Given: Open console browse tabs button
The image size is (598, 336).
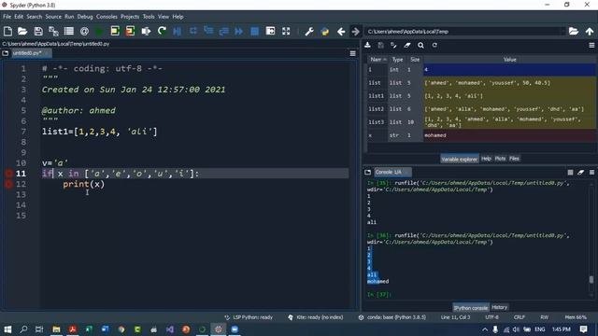Looking at the screenshot, I should click(367, 172).
